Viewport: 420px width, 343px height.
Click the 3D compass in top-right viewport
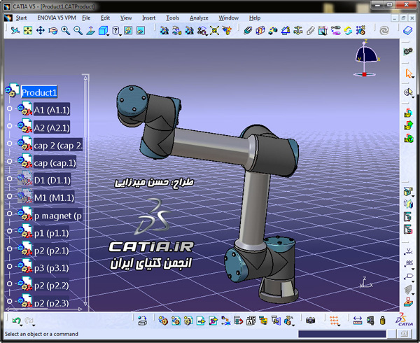tap(366, 58)
